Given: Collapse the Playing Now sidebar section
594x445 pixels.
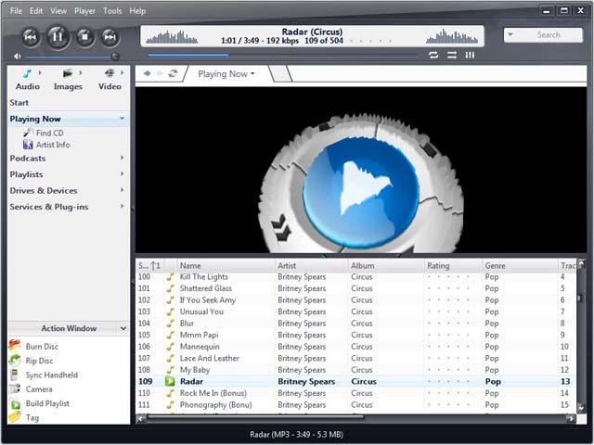Looking at the screenshot, I should click(122, 119).
